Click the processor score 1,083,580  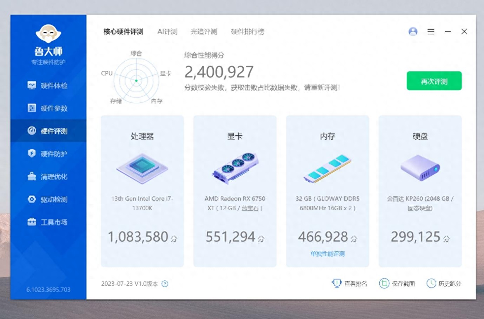click(138, 237)
